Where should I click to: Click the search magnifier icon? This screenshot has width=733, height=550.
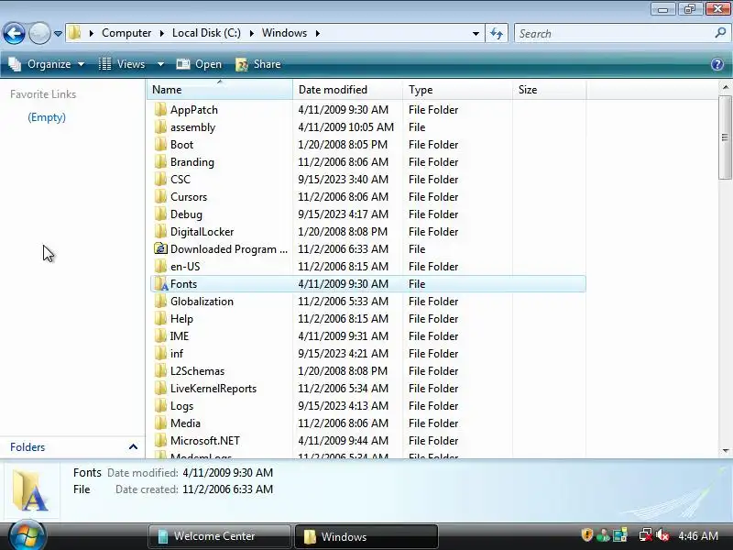[720, 33]
